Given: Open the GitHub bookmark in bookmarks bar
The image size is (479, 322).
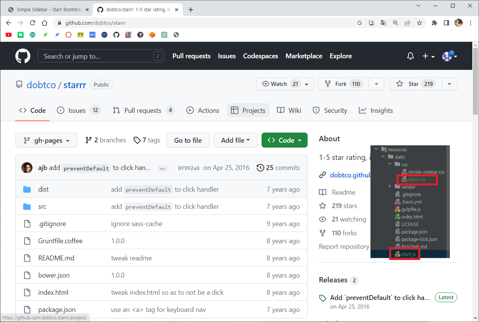Looking at the screenshot, I should pyautogui.click(x=116, y=35).
